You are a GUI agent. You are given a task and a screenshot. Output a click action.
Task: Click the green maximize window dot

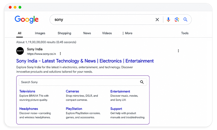click(x=20, y=7)
